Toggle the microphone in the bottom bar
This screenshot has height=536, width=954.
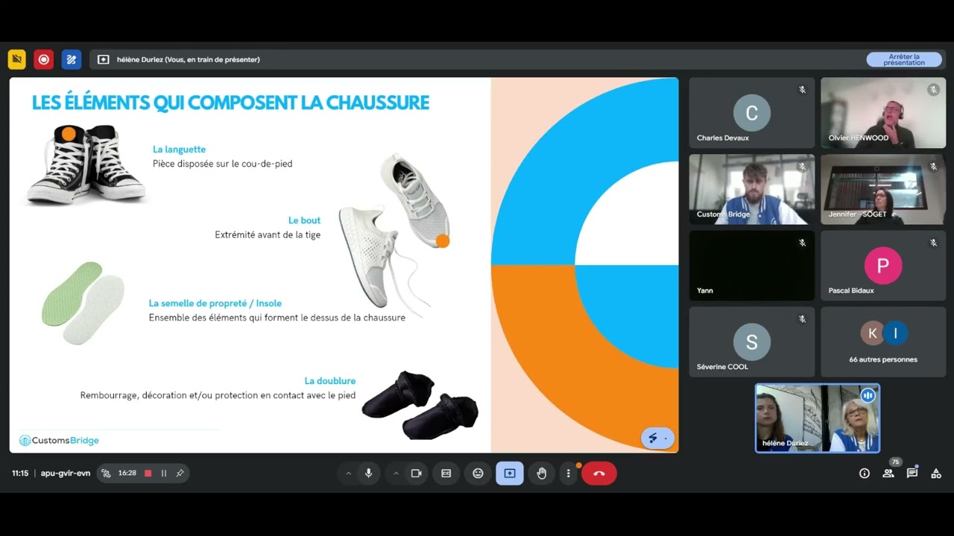tap(368, 473)
